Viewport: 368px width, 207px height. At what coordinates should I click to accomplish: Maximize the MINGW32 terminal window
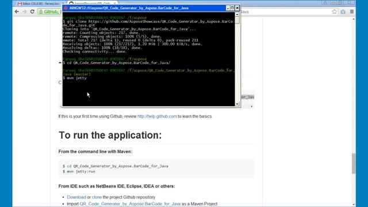(232, 8)
